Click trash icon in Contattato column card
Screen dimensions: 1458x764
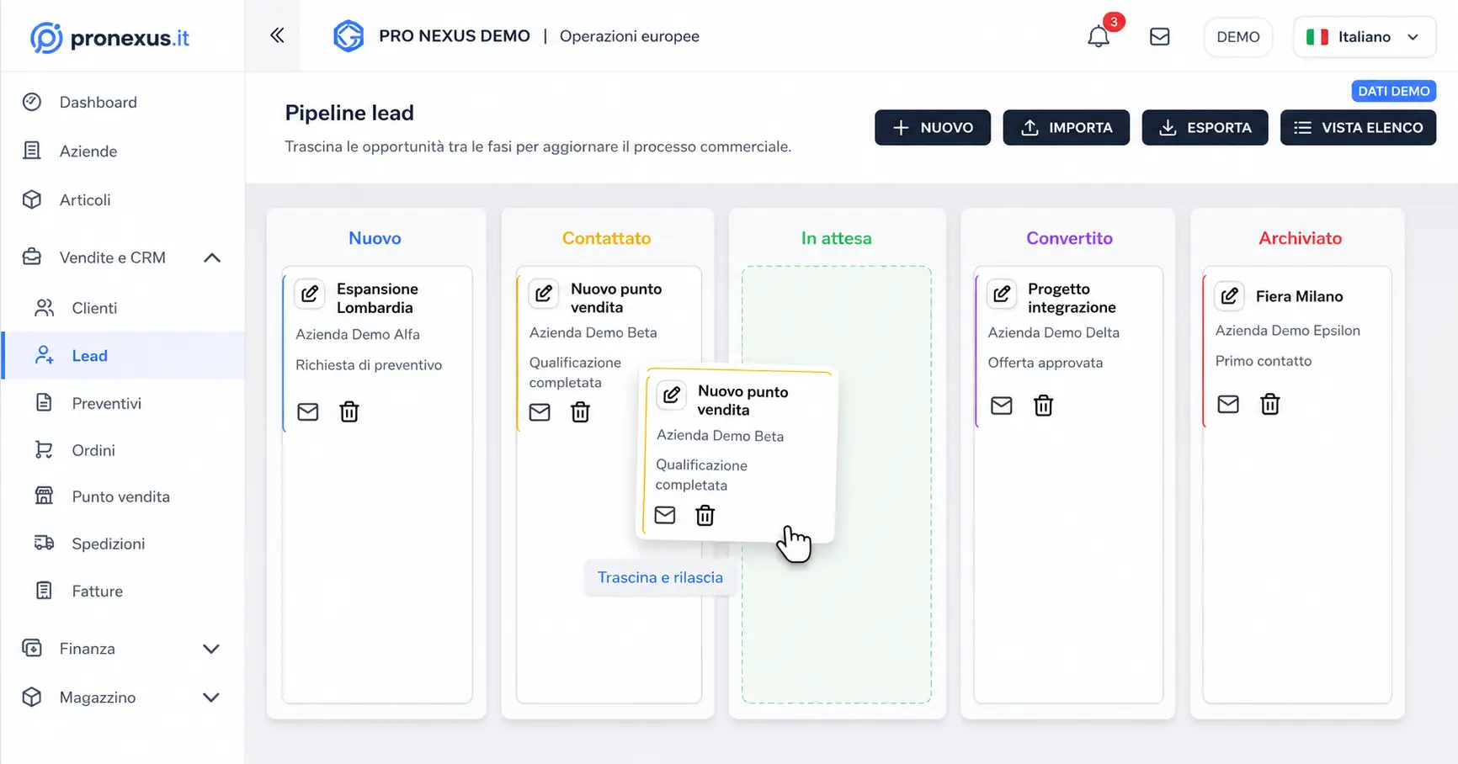pos(580,412)
